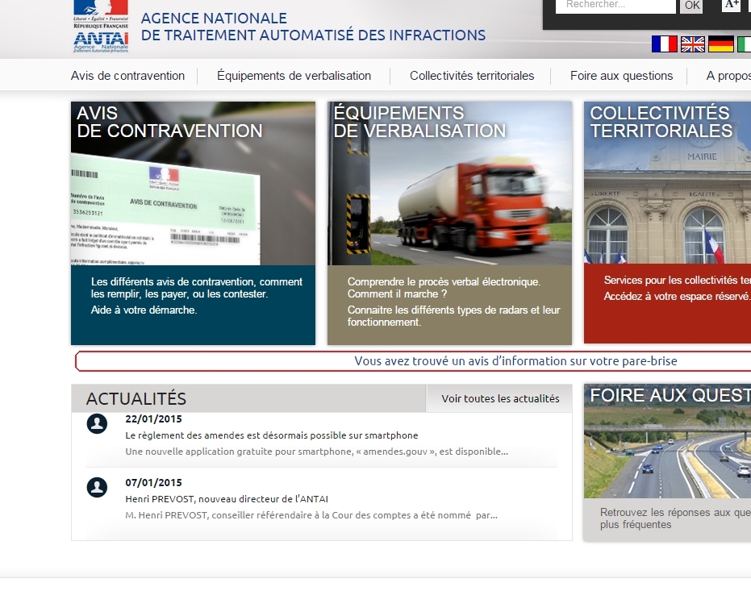
Task: Open the Avis de contravention menu
Action: click(128, 76)
